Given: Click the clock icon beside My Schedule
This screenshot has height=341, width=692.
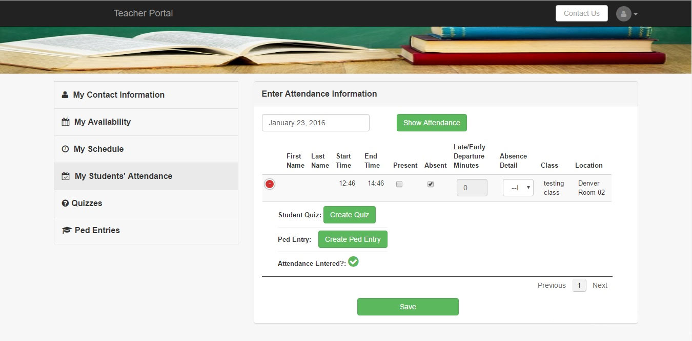Looking at the screenshot, I should tap(65, 149).
